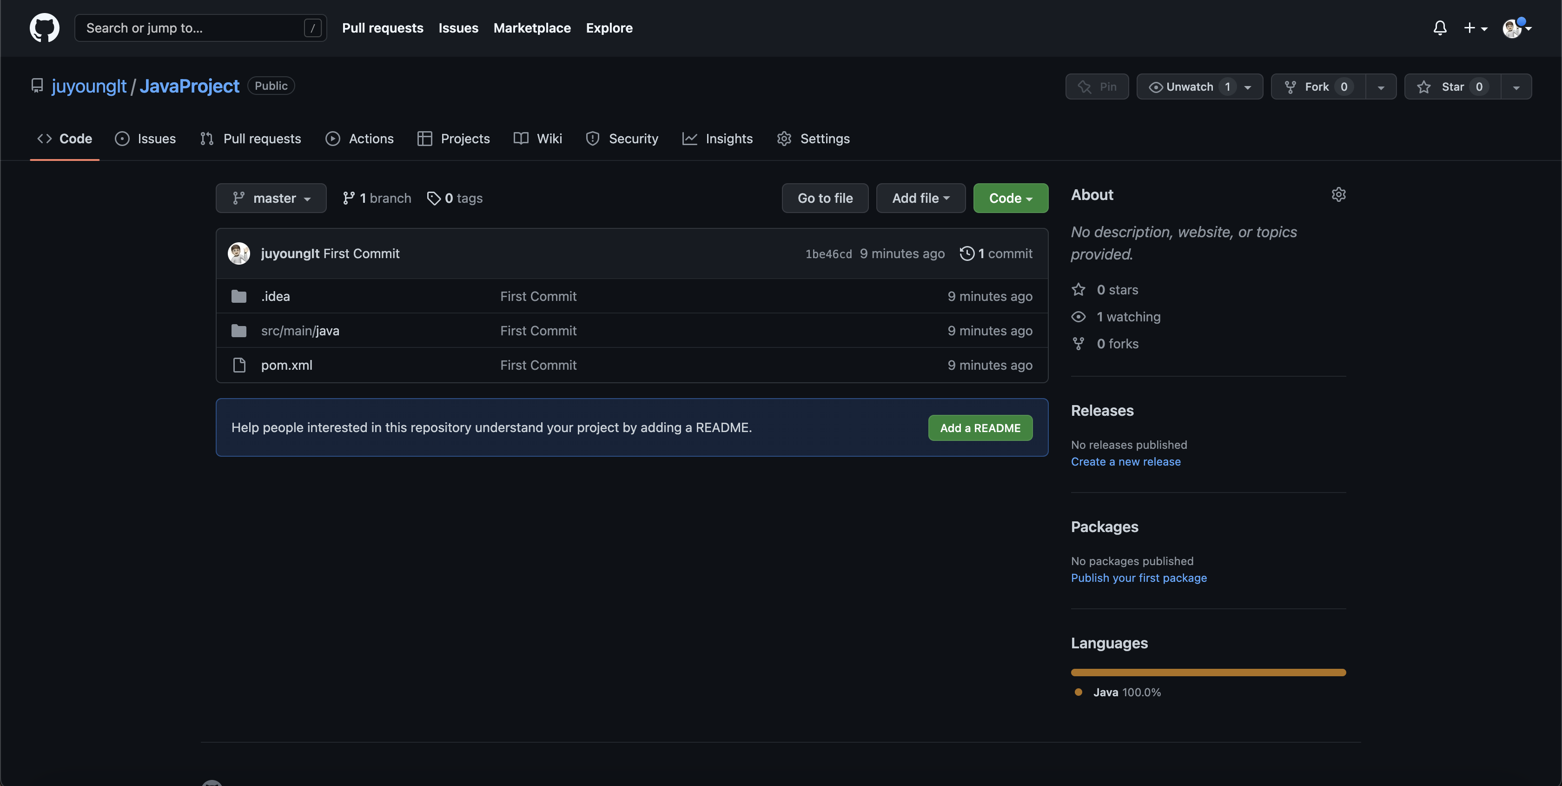Image resolution: width=1562 pixels, height=786 pixels.
Task: Click the pom.xml file icon
Action: point(239,365)
